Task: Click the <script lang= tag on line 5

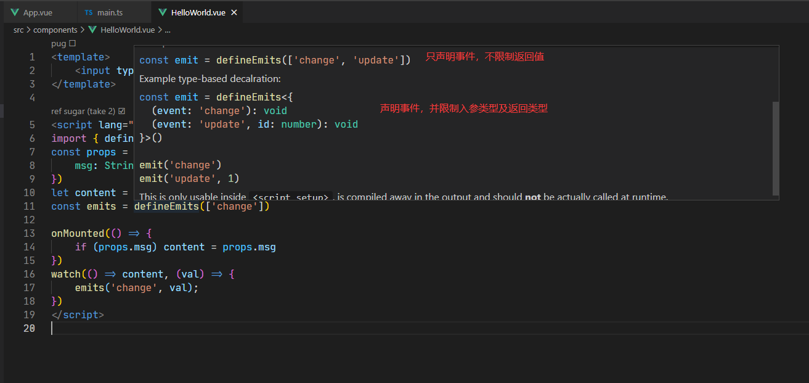Action: pyautogui.click(x=92, y=125)
